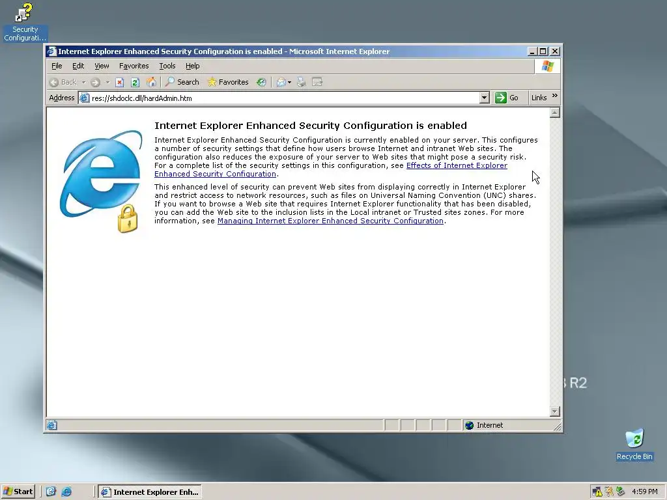Click the middle system tray icon
This screenshot has height=500, width=667.
(609, 492)
